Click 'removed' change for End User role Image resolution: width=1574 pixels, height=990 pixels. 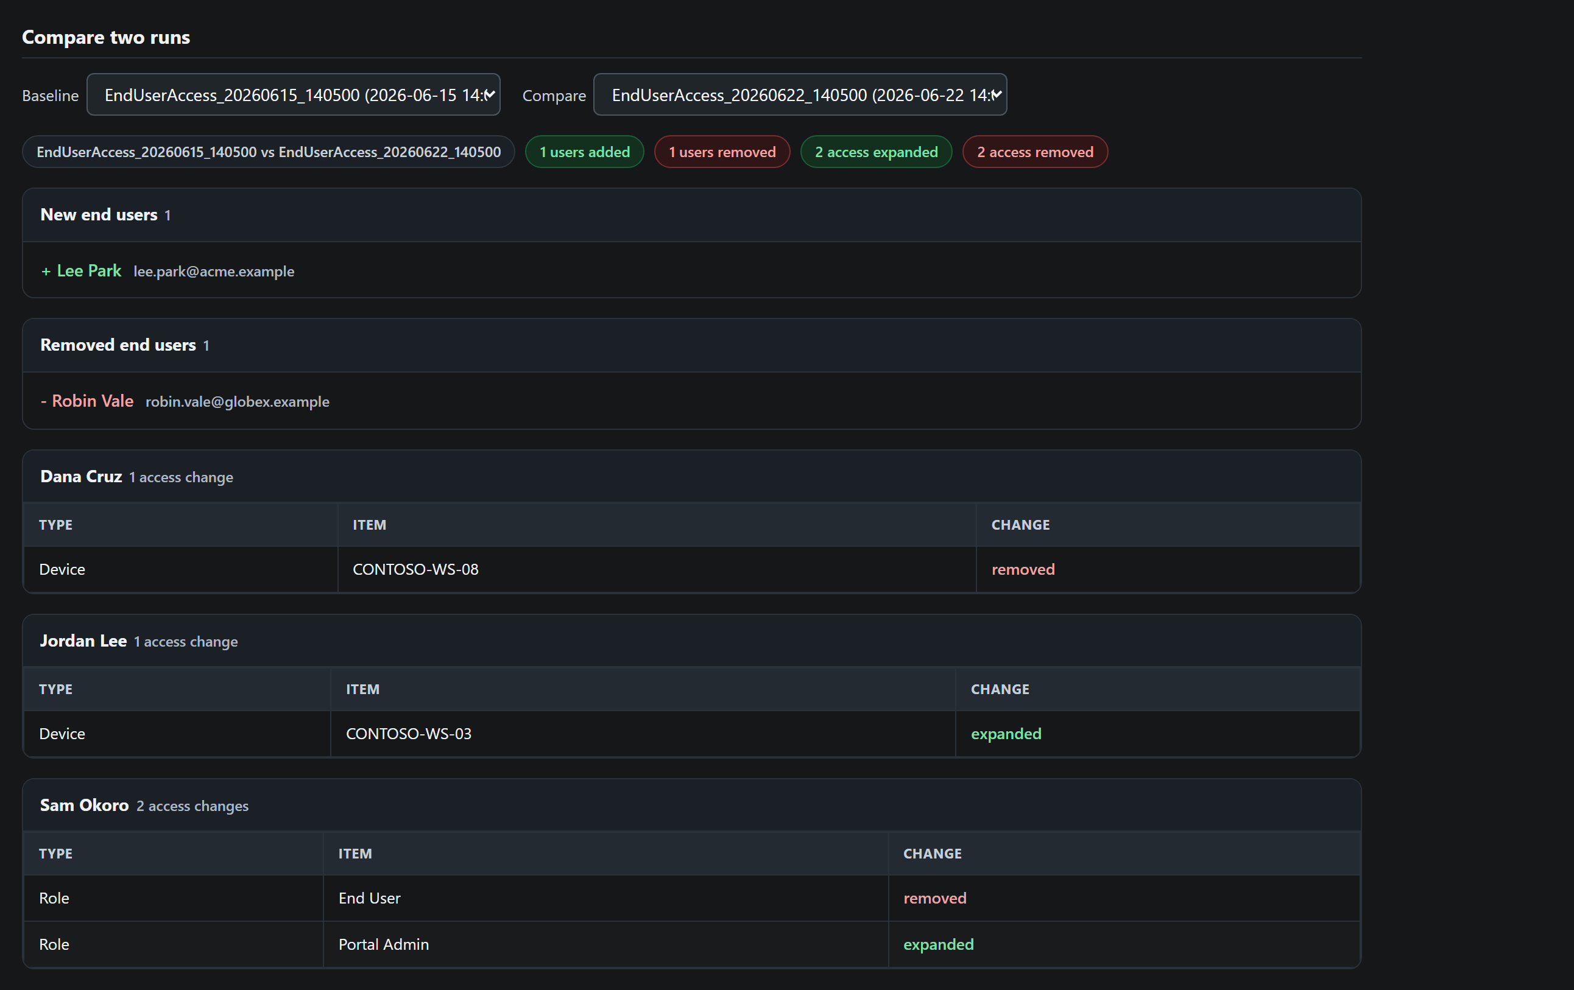[x=935, y=898]
